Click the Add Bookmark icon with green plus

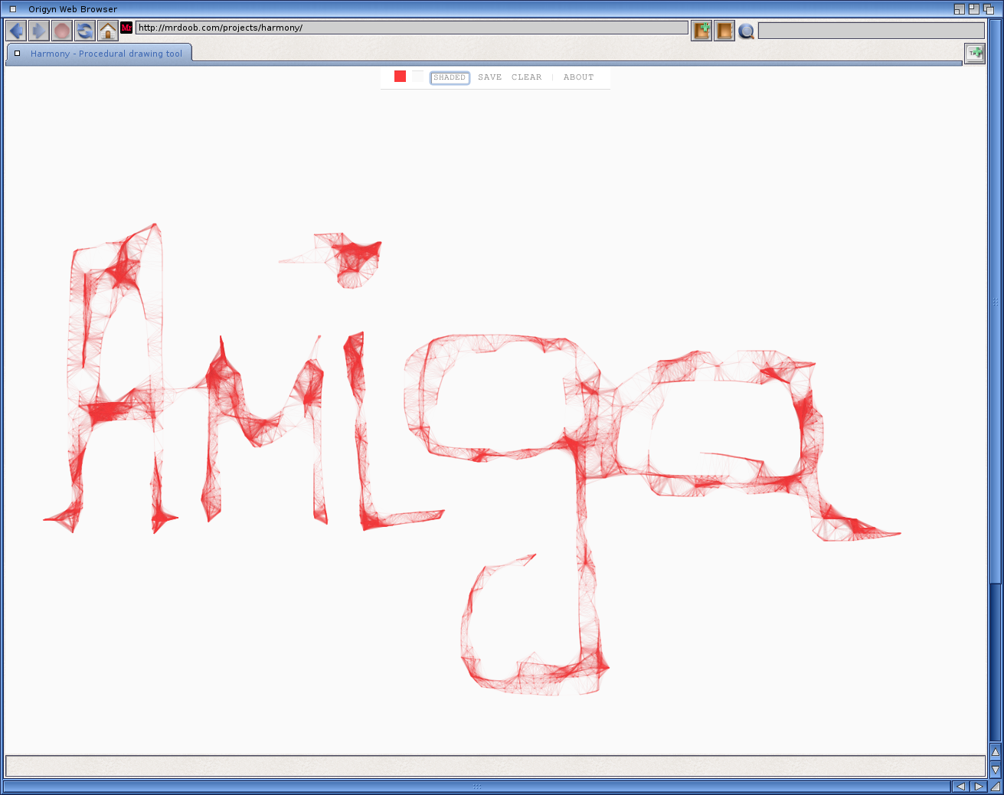click(701, 31)
